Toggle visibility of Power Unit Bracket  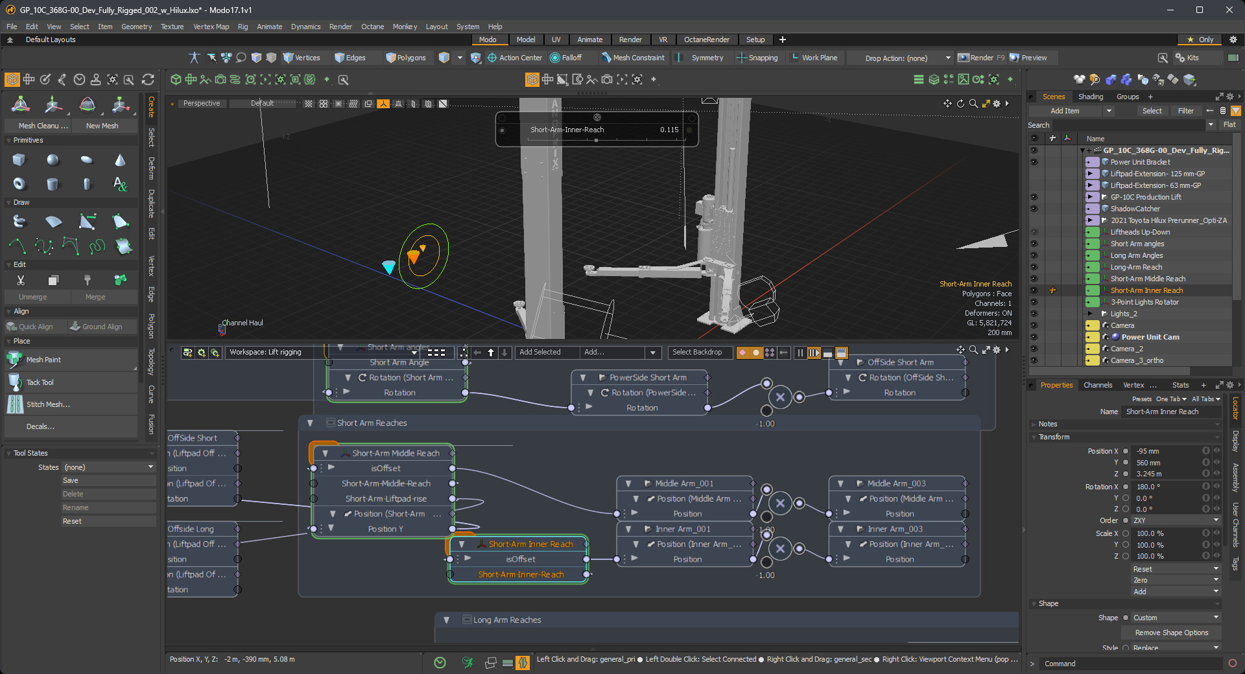tap(1034, 162)
